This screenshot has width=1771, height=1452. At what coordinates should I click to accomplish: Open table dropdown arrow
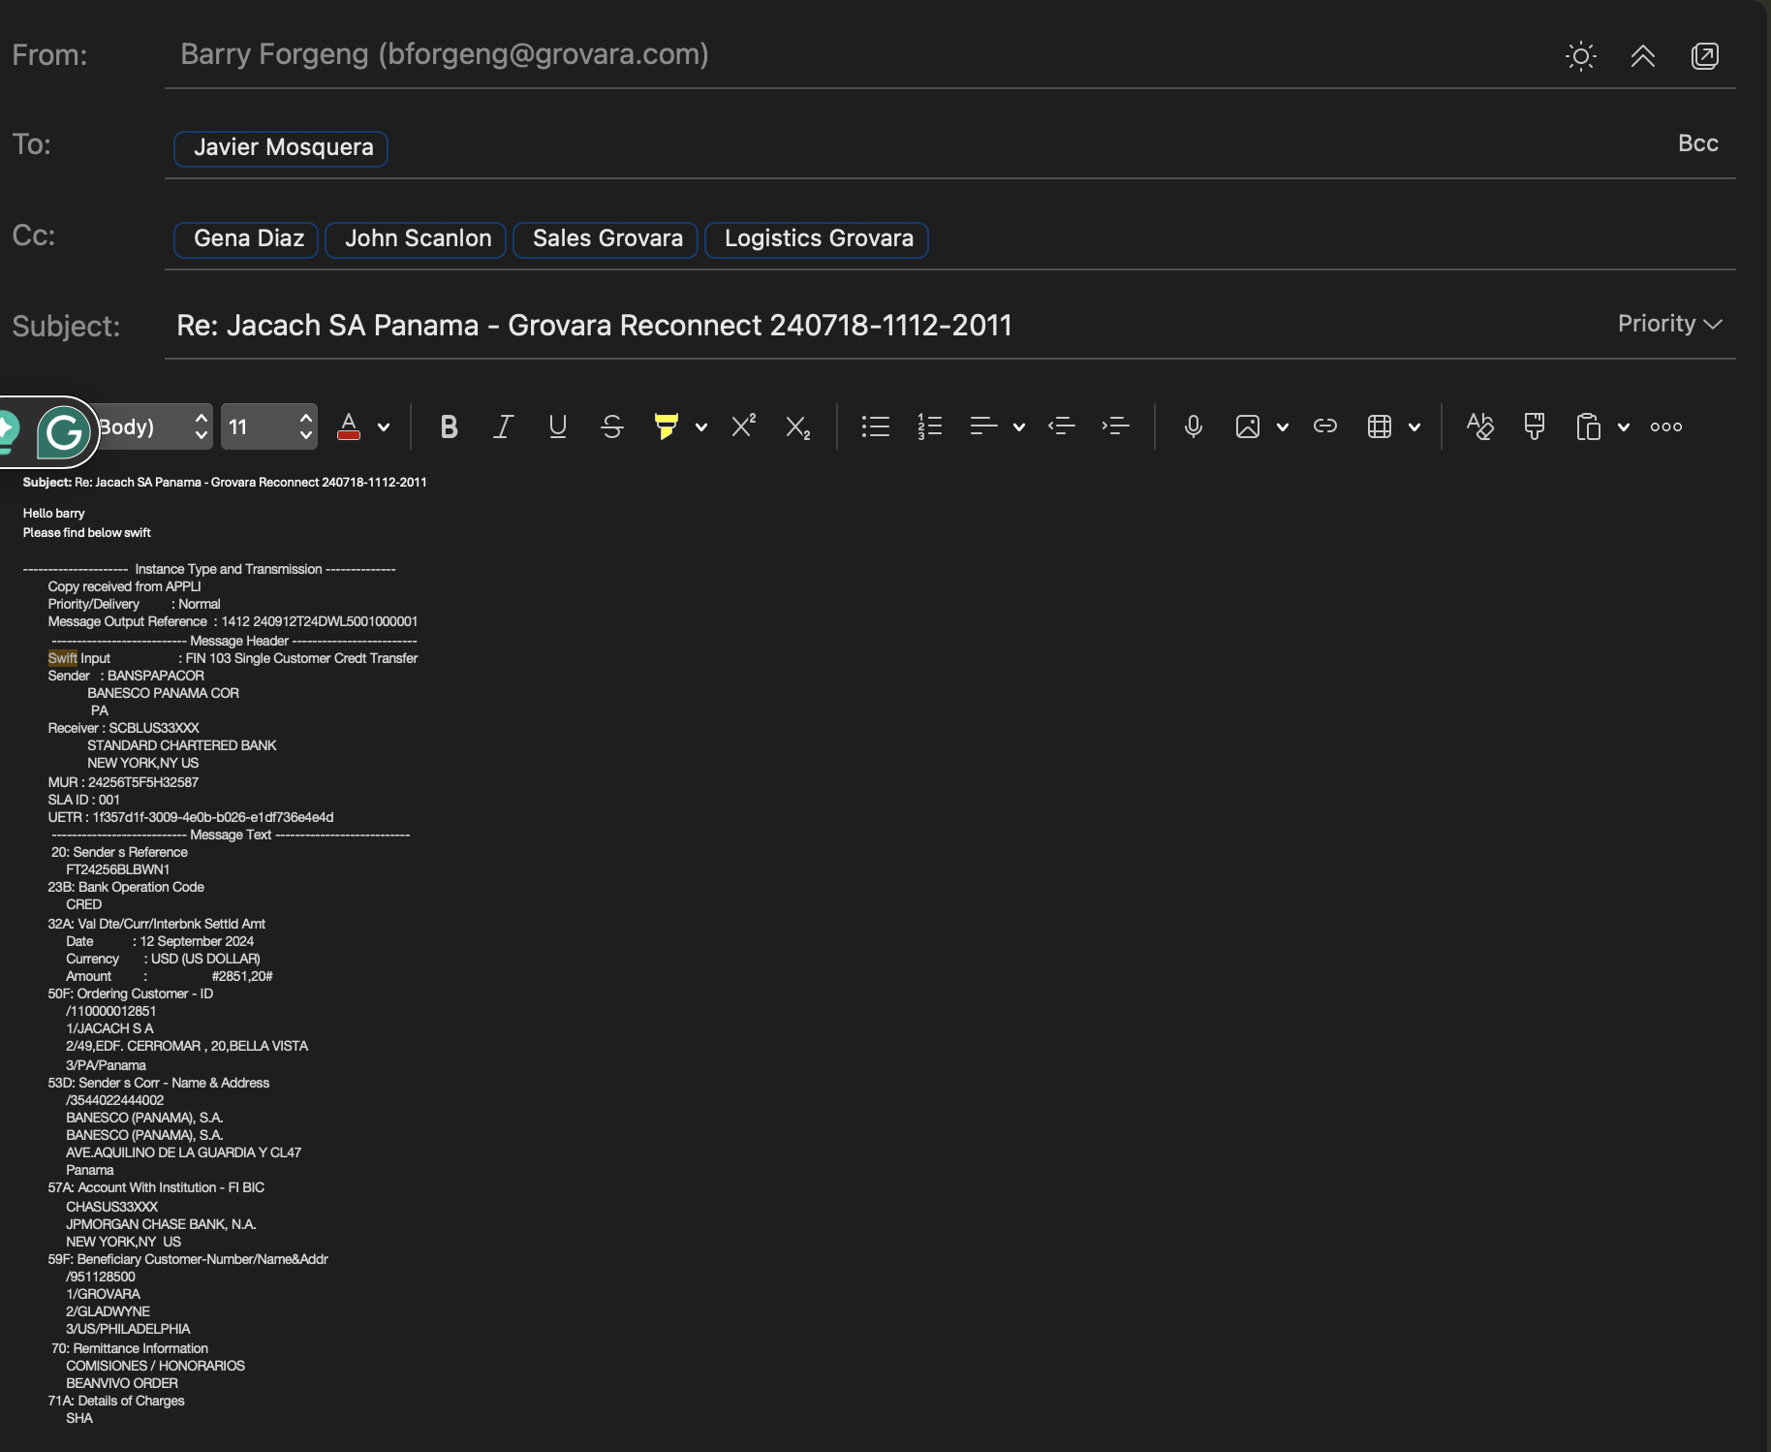coord(1414,427)
